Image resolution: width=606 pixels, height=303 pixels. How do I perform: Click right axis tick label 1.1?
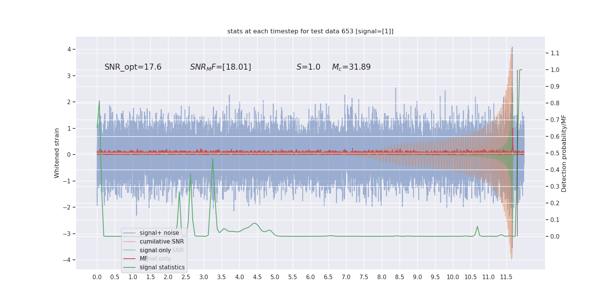(x=555, y=53)
